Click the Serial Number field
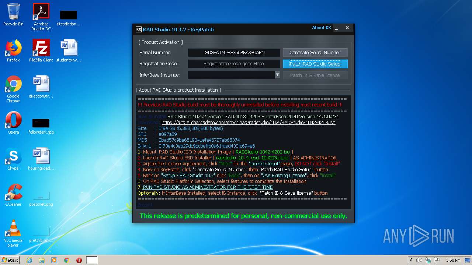 (234, 53)
